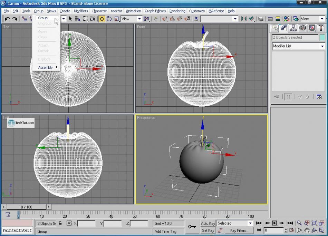This screenshot has height=236, width=328.
Task: Open the Selected key filter dropdown
Action: 235,223
